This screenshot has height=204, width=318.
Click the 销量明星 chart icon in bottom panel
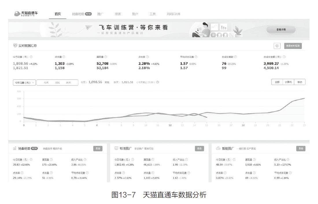click(x=15, y=149)
